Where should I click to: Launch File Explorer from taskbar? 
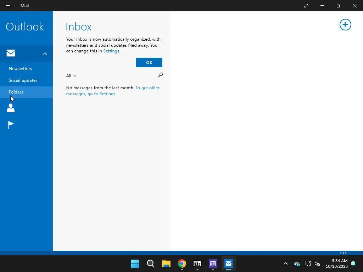[x=166, y=263]
